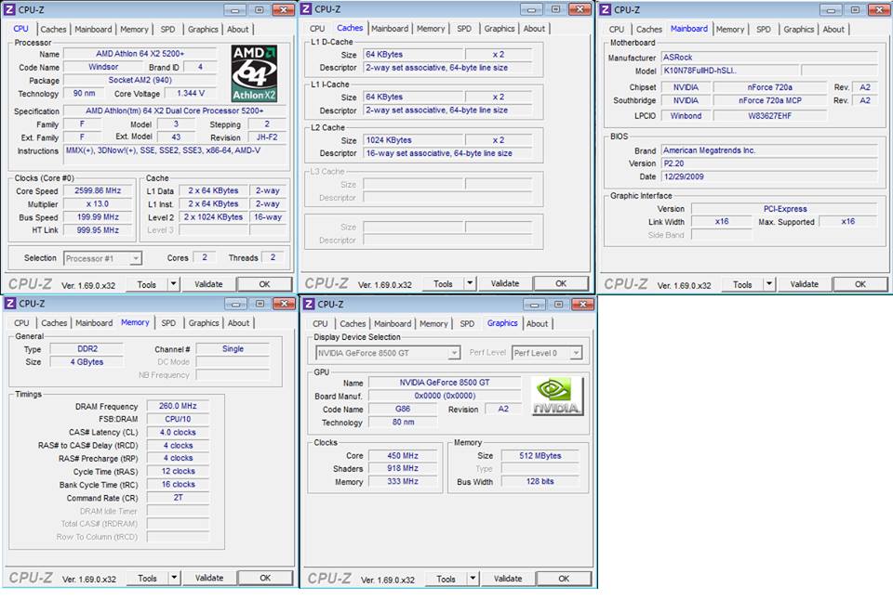Switch to Memory tab in the Mainboard tab window
Viewport: 893px width, 613px height.
point(730,29)
